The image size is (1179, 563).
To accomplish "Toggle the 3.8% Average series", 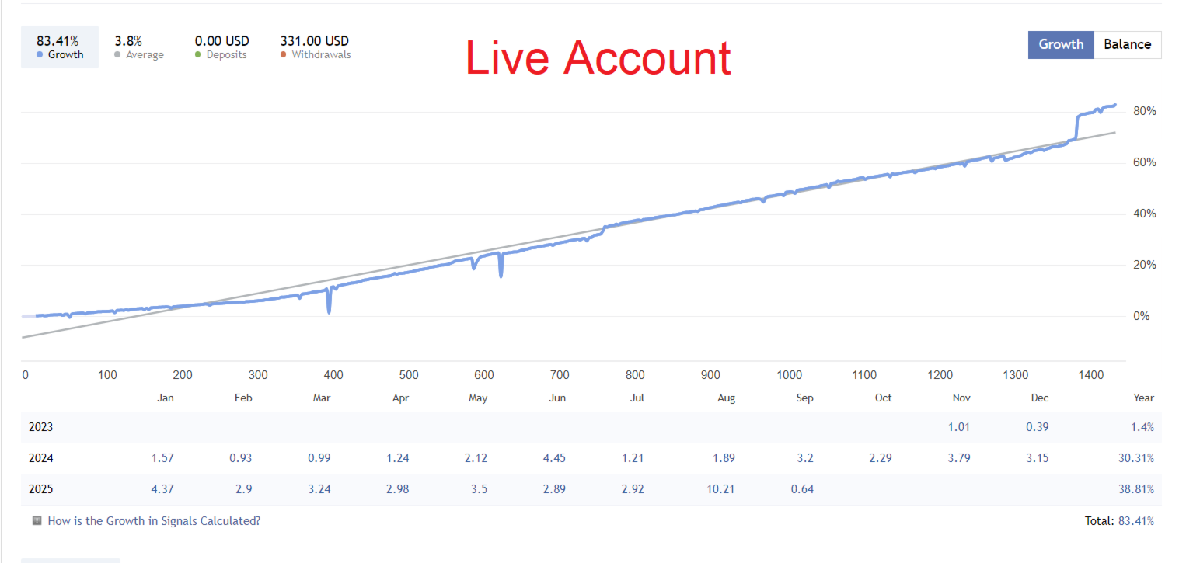I will tap(139, 47).
